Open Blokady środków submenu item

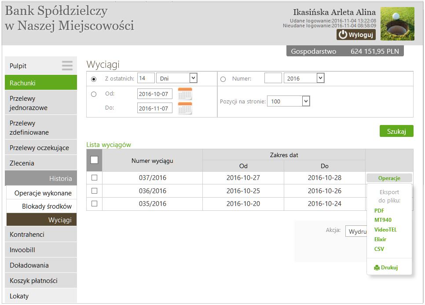coord(41,206)
